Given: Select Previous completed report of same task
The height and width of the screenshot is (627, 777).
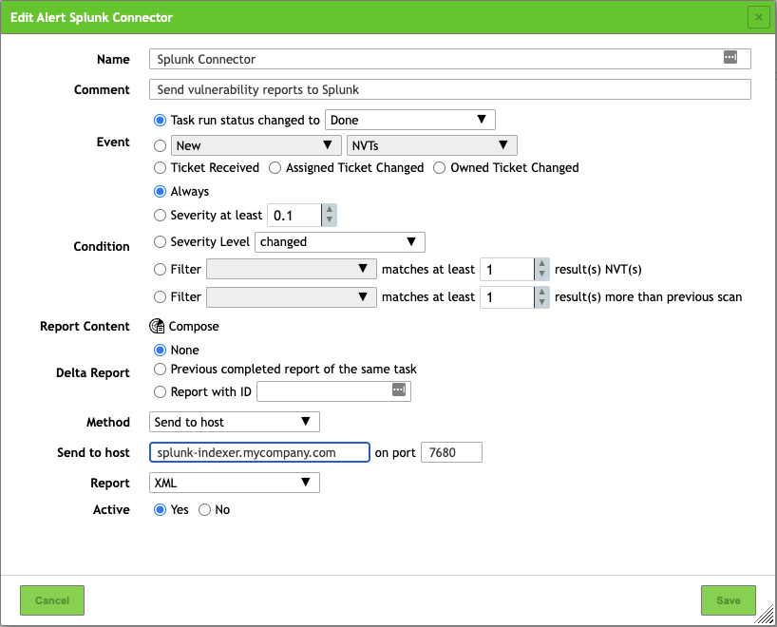Looking at the screenshot, I should click(x=160, y=370).
